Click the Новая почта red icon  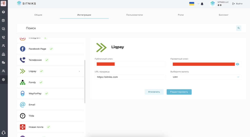(23, 127)
